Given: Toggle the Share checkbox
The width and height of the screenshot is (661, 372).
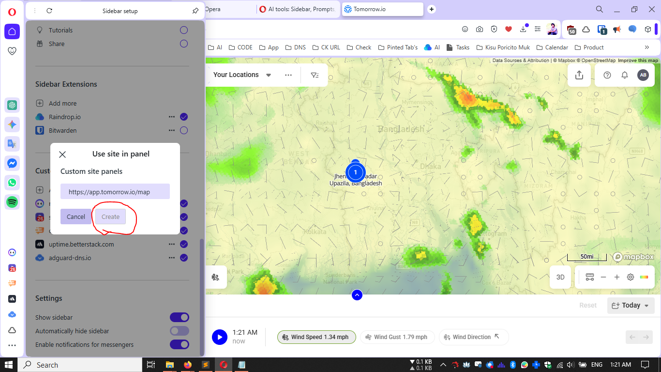Looking at the screenshot, I should pos(184,44).
